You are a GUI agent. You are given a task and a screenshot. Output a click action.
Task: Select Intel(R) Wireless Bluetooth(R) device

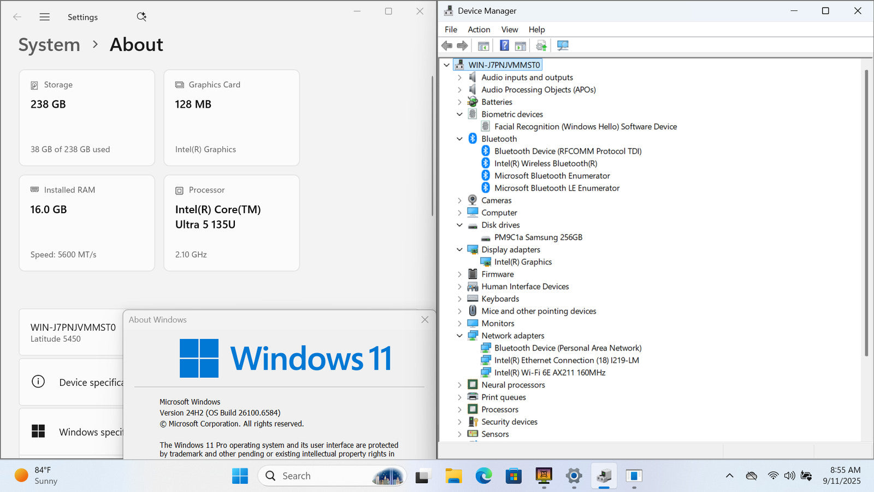pyautogui.click(x=546, y=163)
